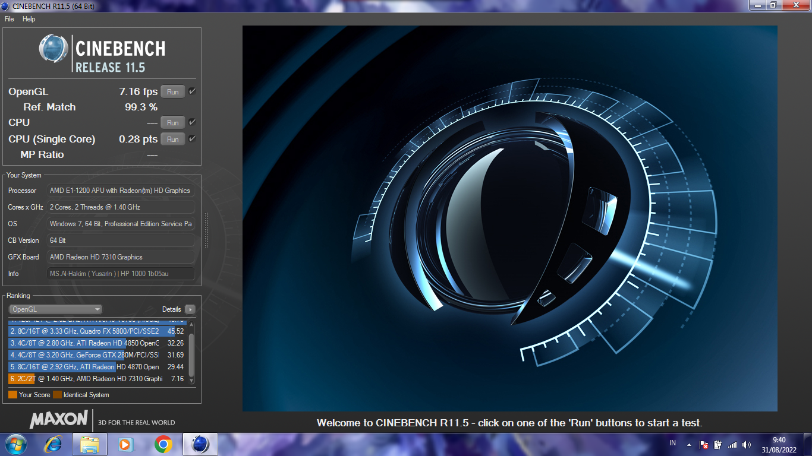Select the ATI Radeon HD 4850 ranking row

coord(97,343)
